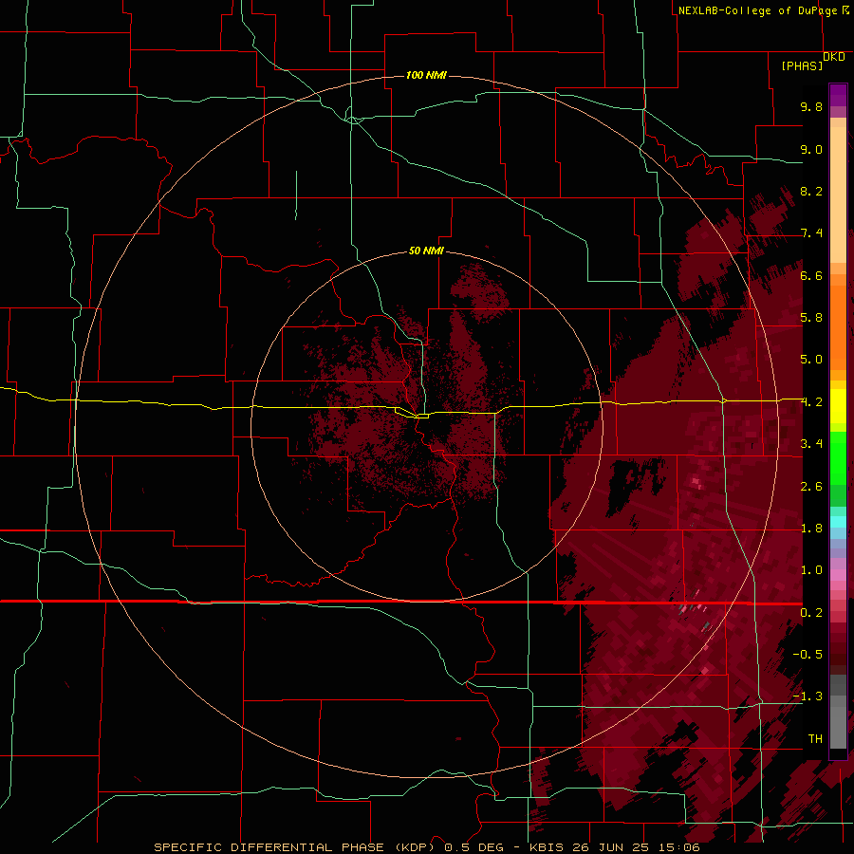Click the '100 NMI' range ring label

(426, 75)
